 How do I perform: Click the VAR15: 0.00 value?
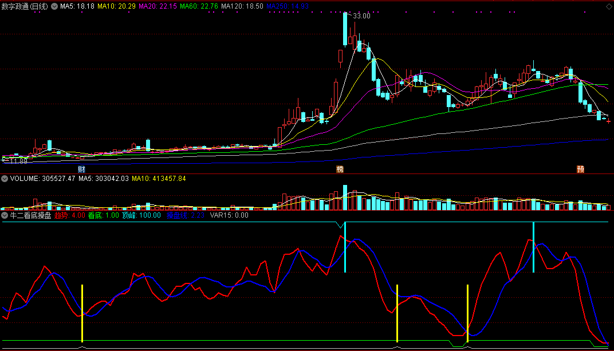(229, 215)
